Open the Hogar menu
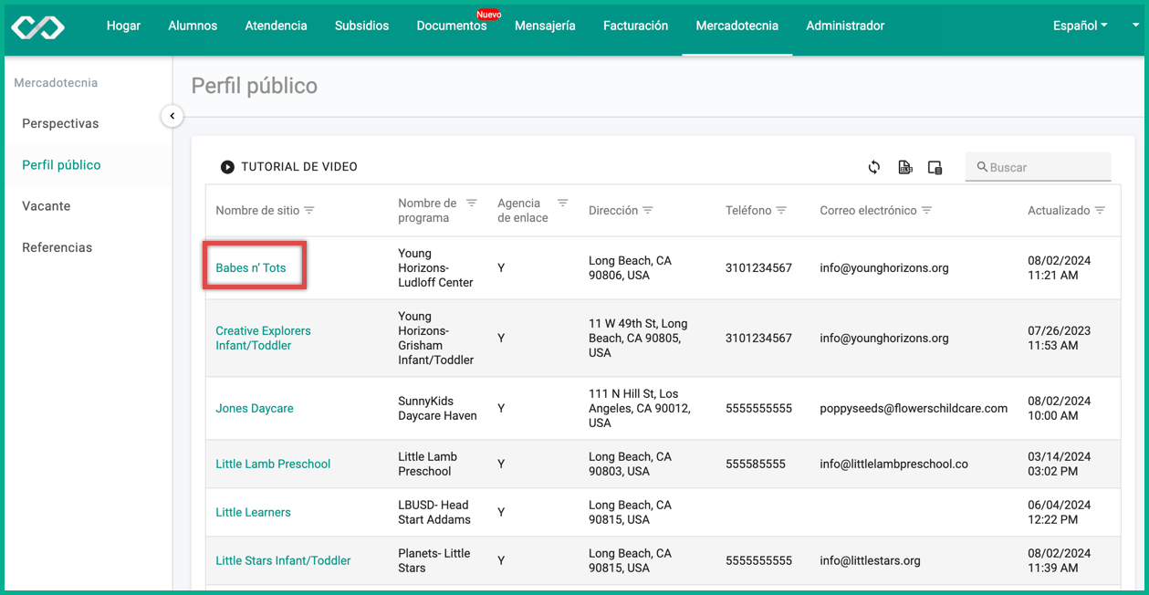 (x=123, y=26)
